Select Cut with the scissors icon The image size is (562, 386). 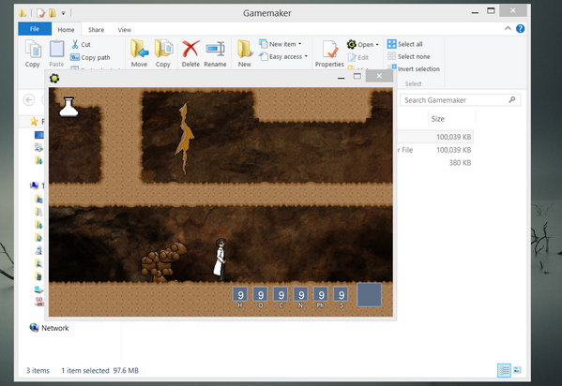(81, 44)
